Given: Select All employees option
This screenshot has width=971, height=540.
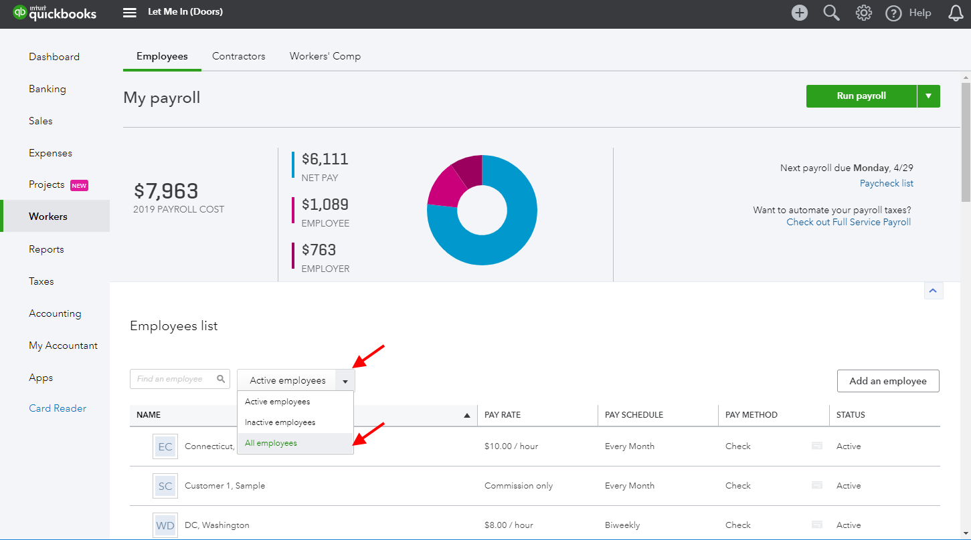Looking at the screenshot, I should pyautogui.click(x=295, y=443).
